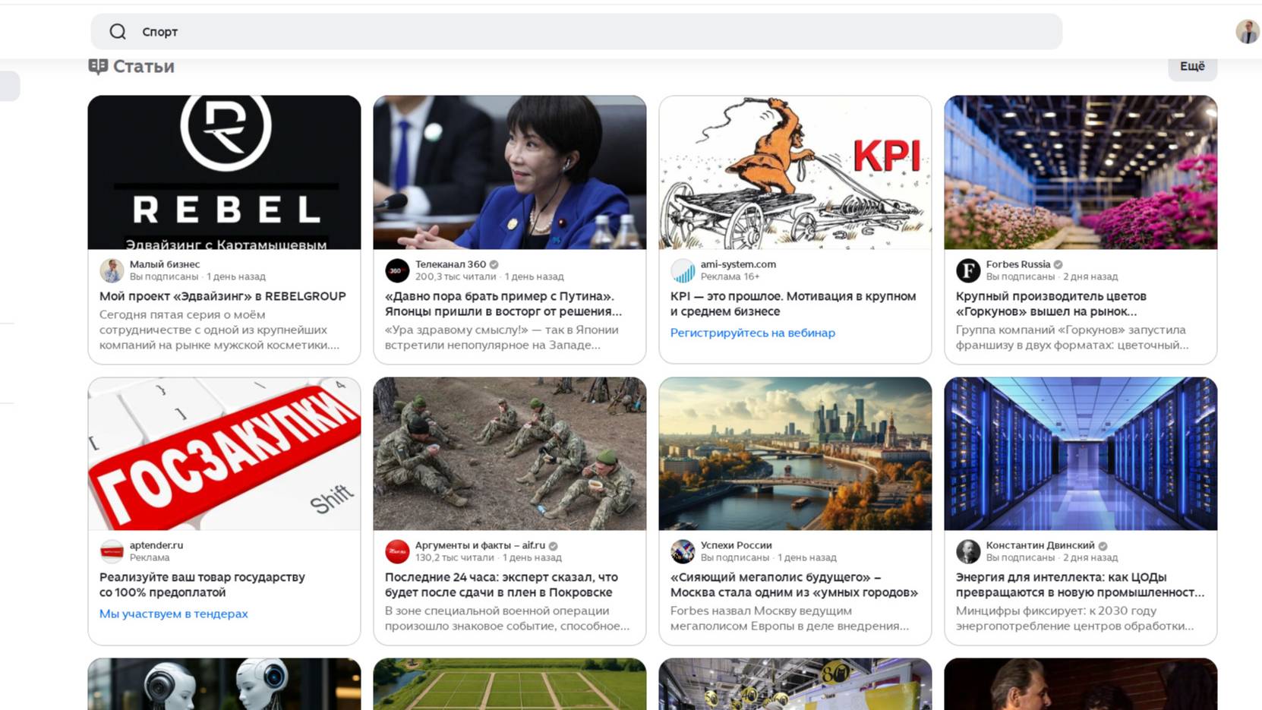Click the Статьи section icon
The width and height of the screenshot is (1262, 710).
(97, 65)
